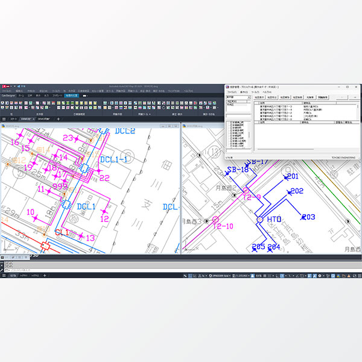
Task: Select the HTO label in the right drawing
Action: pos(274,219)
